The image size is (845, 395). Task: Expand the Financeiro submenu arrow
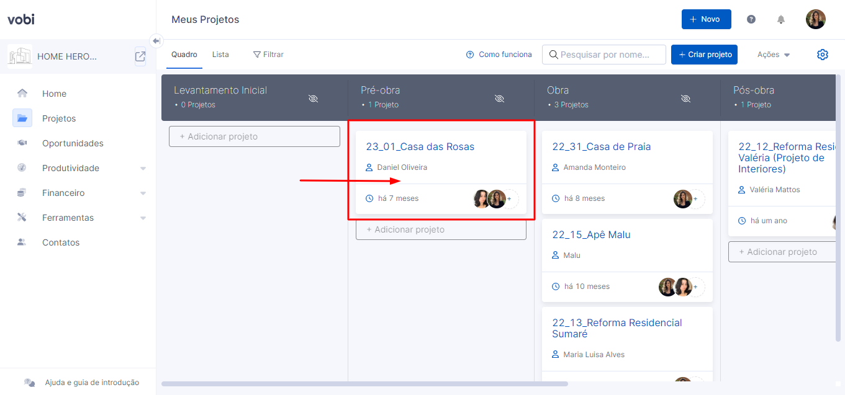143,193
